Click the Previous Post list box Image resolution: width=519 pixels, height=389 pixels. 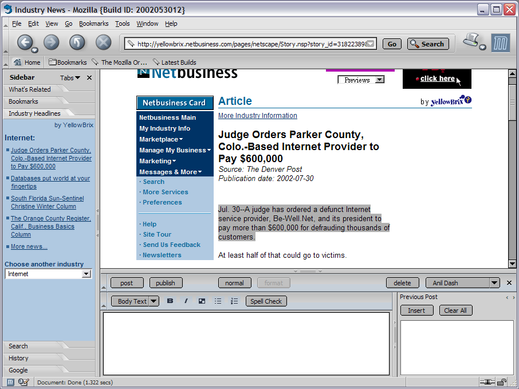click(457, 348)
